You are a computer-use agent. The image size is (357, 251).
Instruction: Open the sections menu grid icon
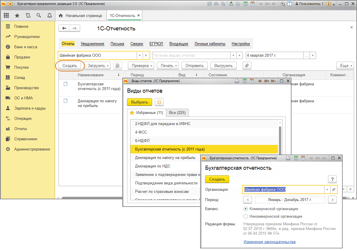(x=6, y=15)
